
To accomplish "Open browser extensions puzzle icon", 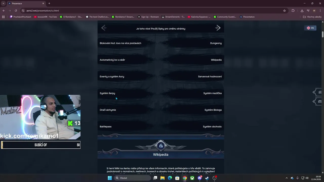I will (293, 11).
